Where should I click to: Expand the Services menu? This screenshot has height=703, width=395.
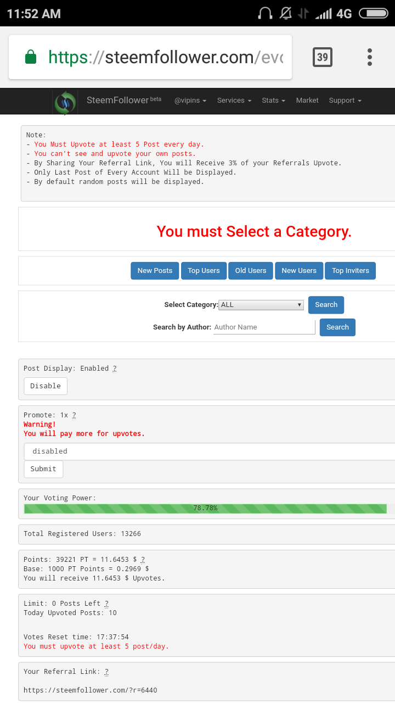[234, 101]
